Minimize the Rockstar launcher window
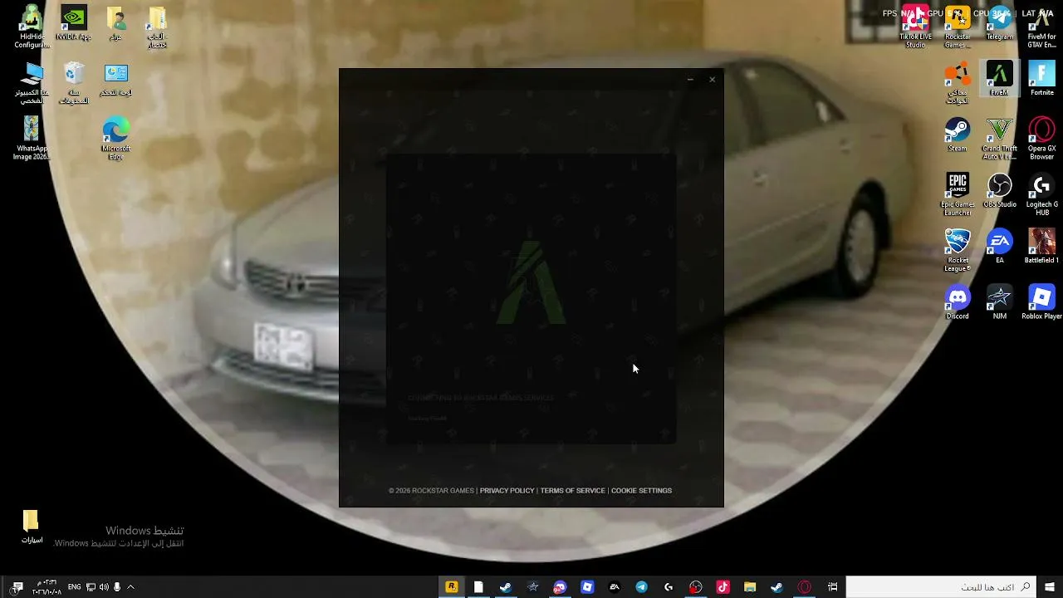Screen dimensions: 1063x598 690,80
